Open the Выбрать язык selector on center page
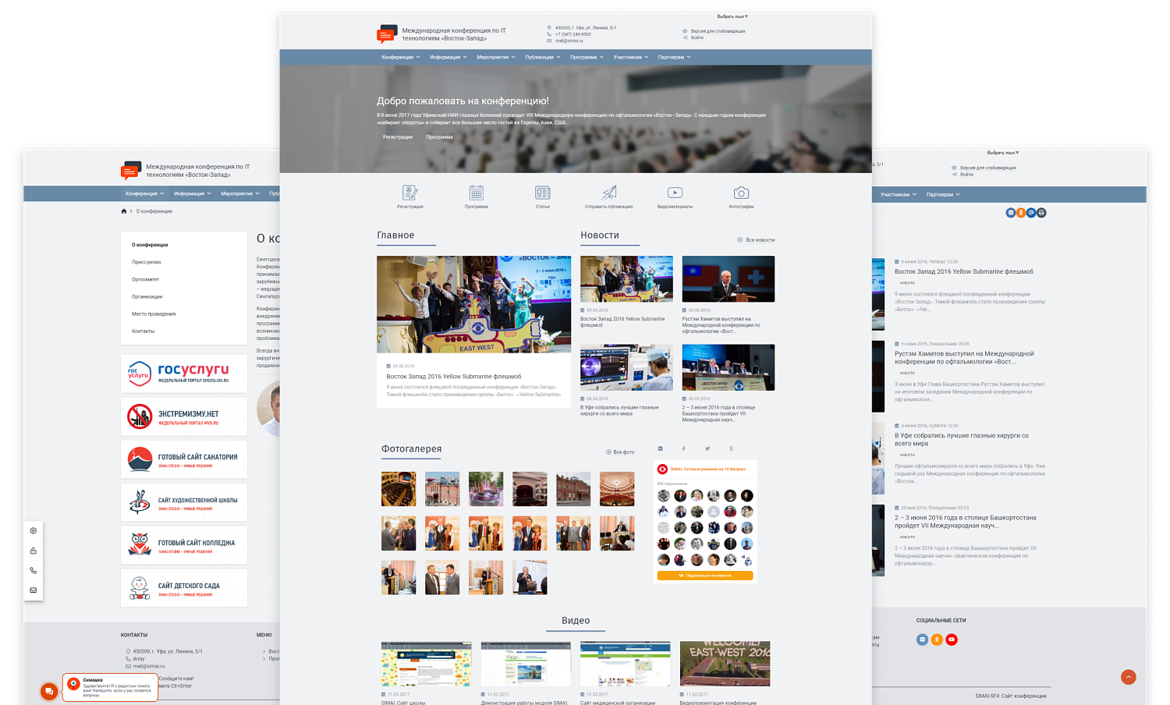 pos(732,16)
